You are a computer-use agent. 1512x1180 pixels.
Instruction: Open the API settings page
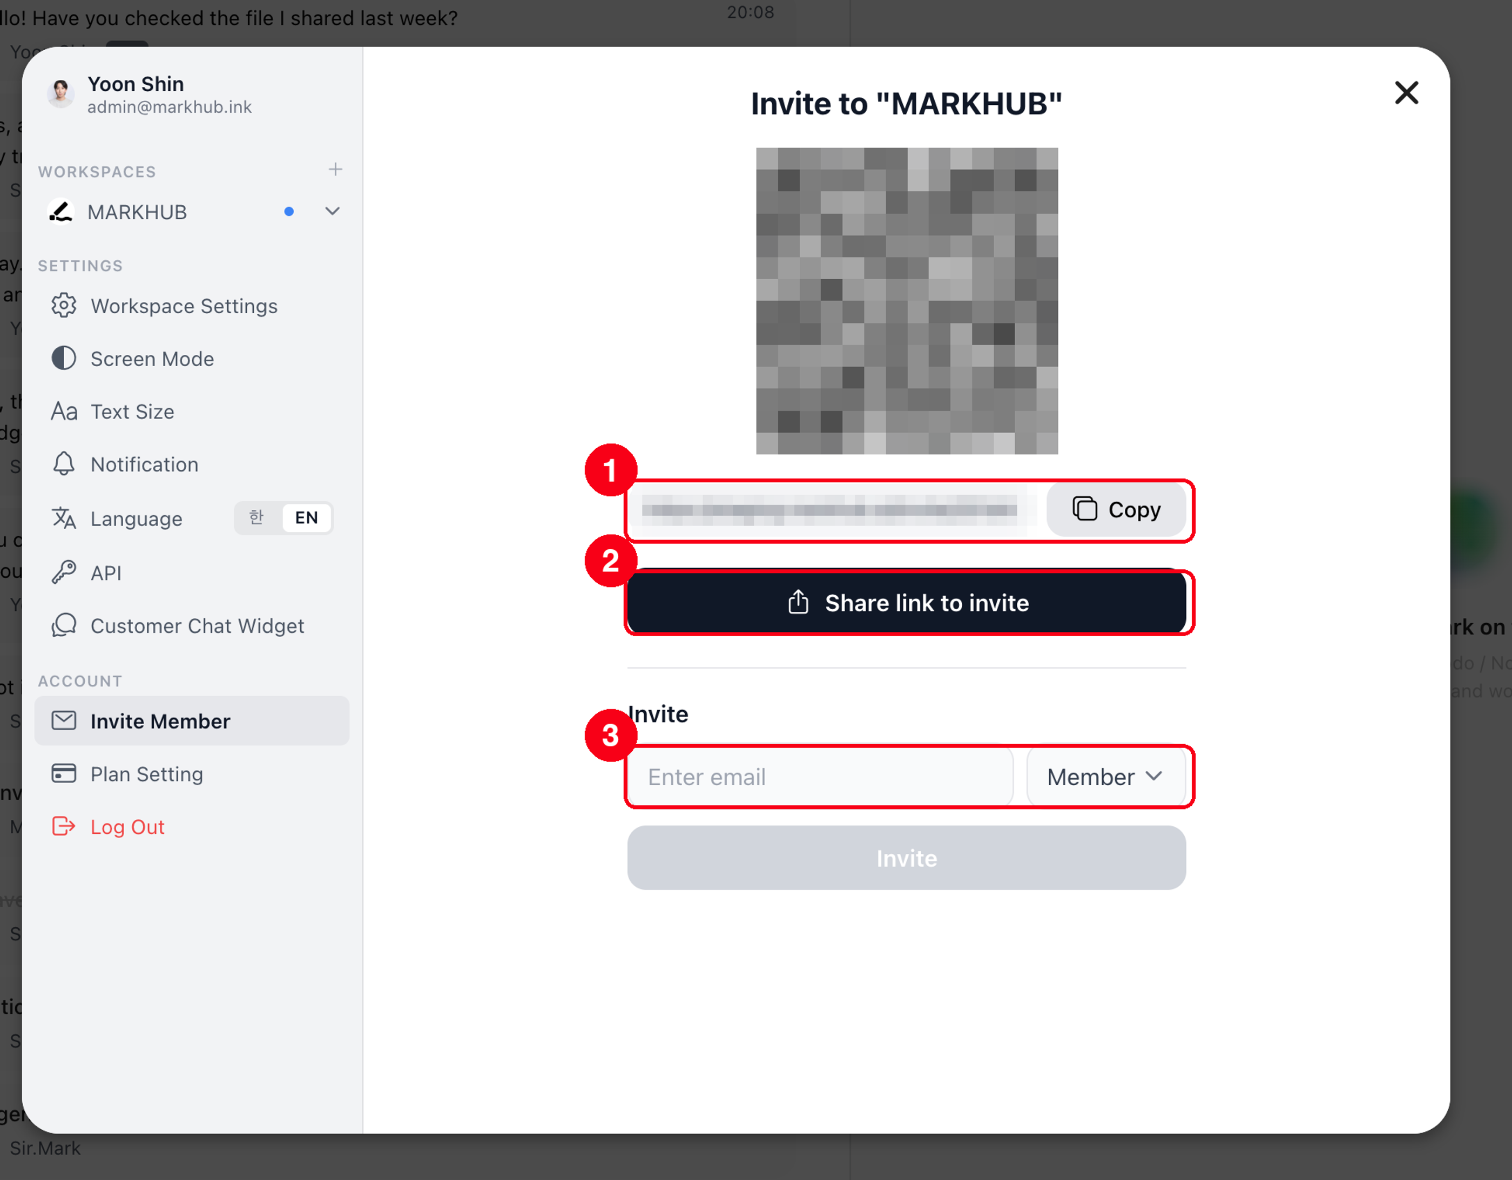[x=192, y=572]
